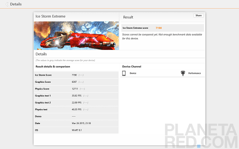The width and height of the screenshot is (239, 149).
Task: Click the Share button
Action: coord(198,16)
